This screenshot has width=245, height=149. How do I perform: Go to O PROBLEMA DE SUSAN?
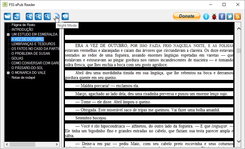[31, 54]
